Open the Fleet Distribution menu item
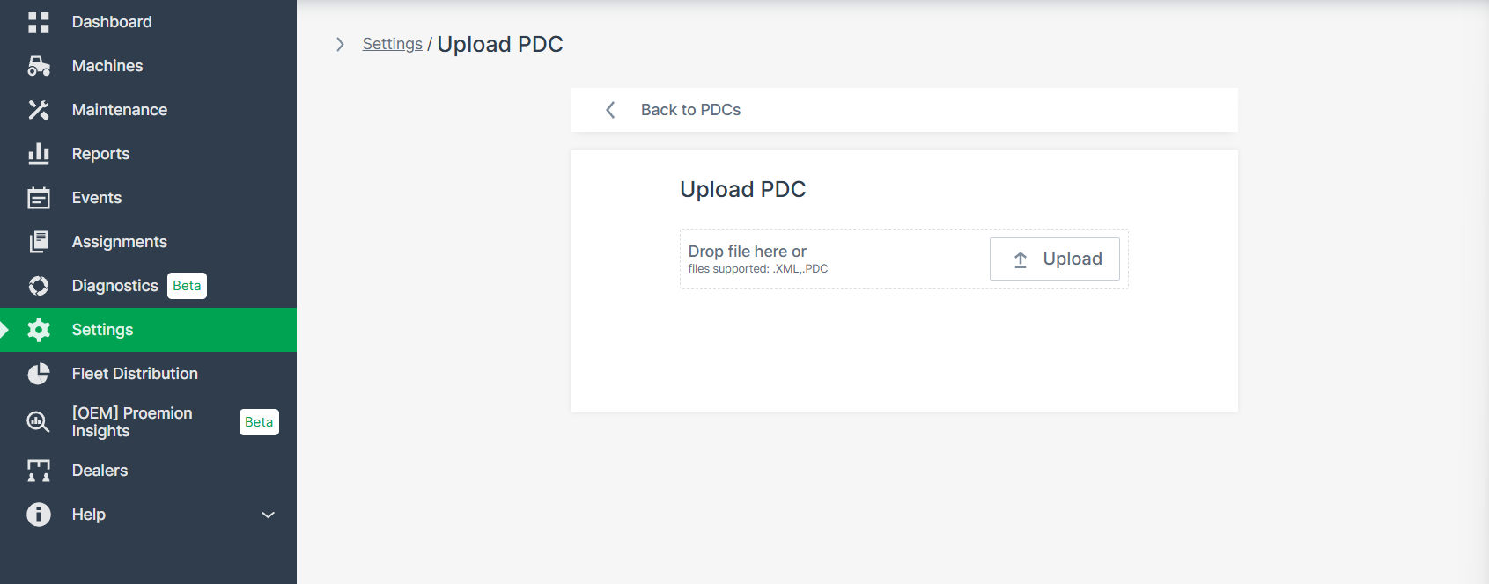The height and width of the screenshot is (584, 1489). pos(135,374)
